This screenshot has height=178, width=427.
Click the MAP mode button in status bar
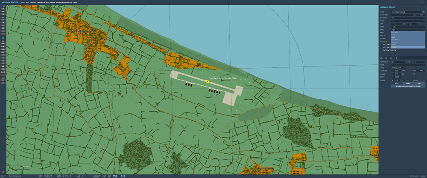pyautogui.click(x=104, y=176)
